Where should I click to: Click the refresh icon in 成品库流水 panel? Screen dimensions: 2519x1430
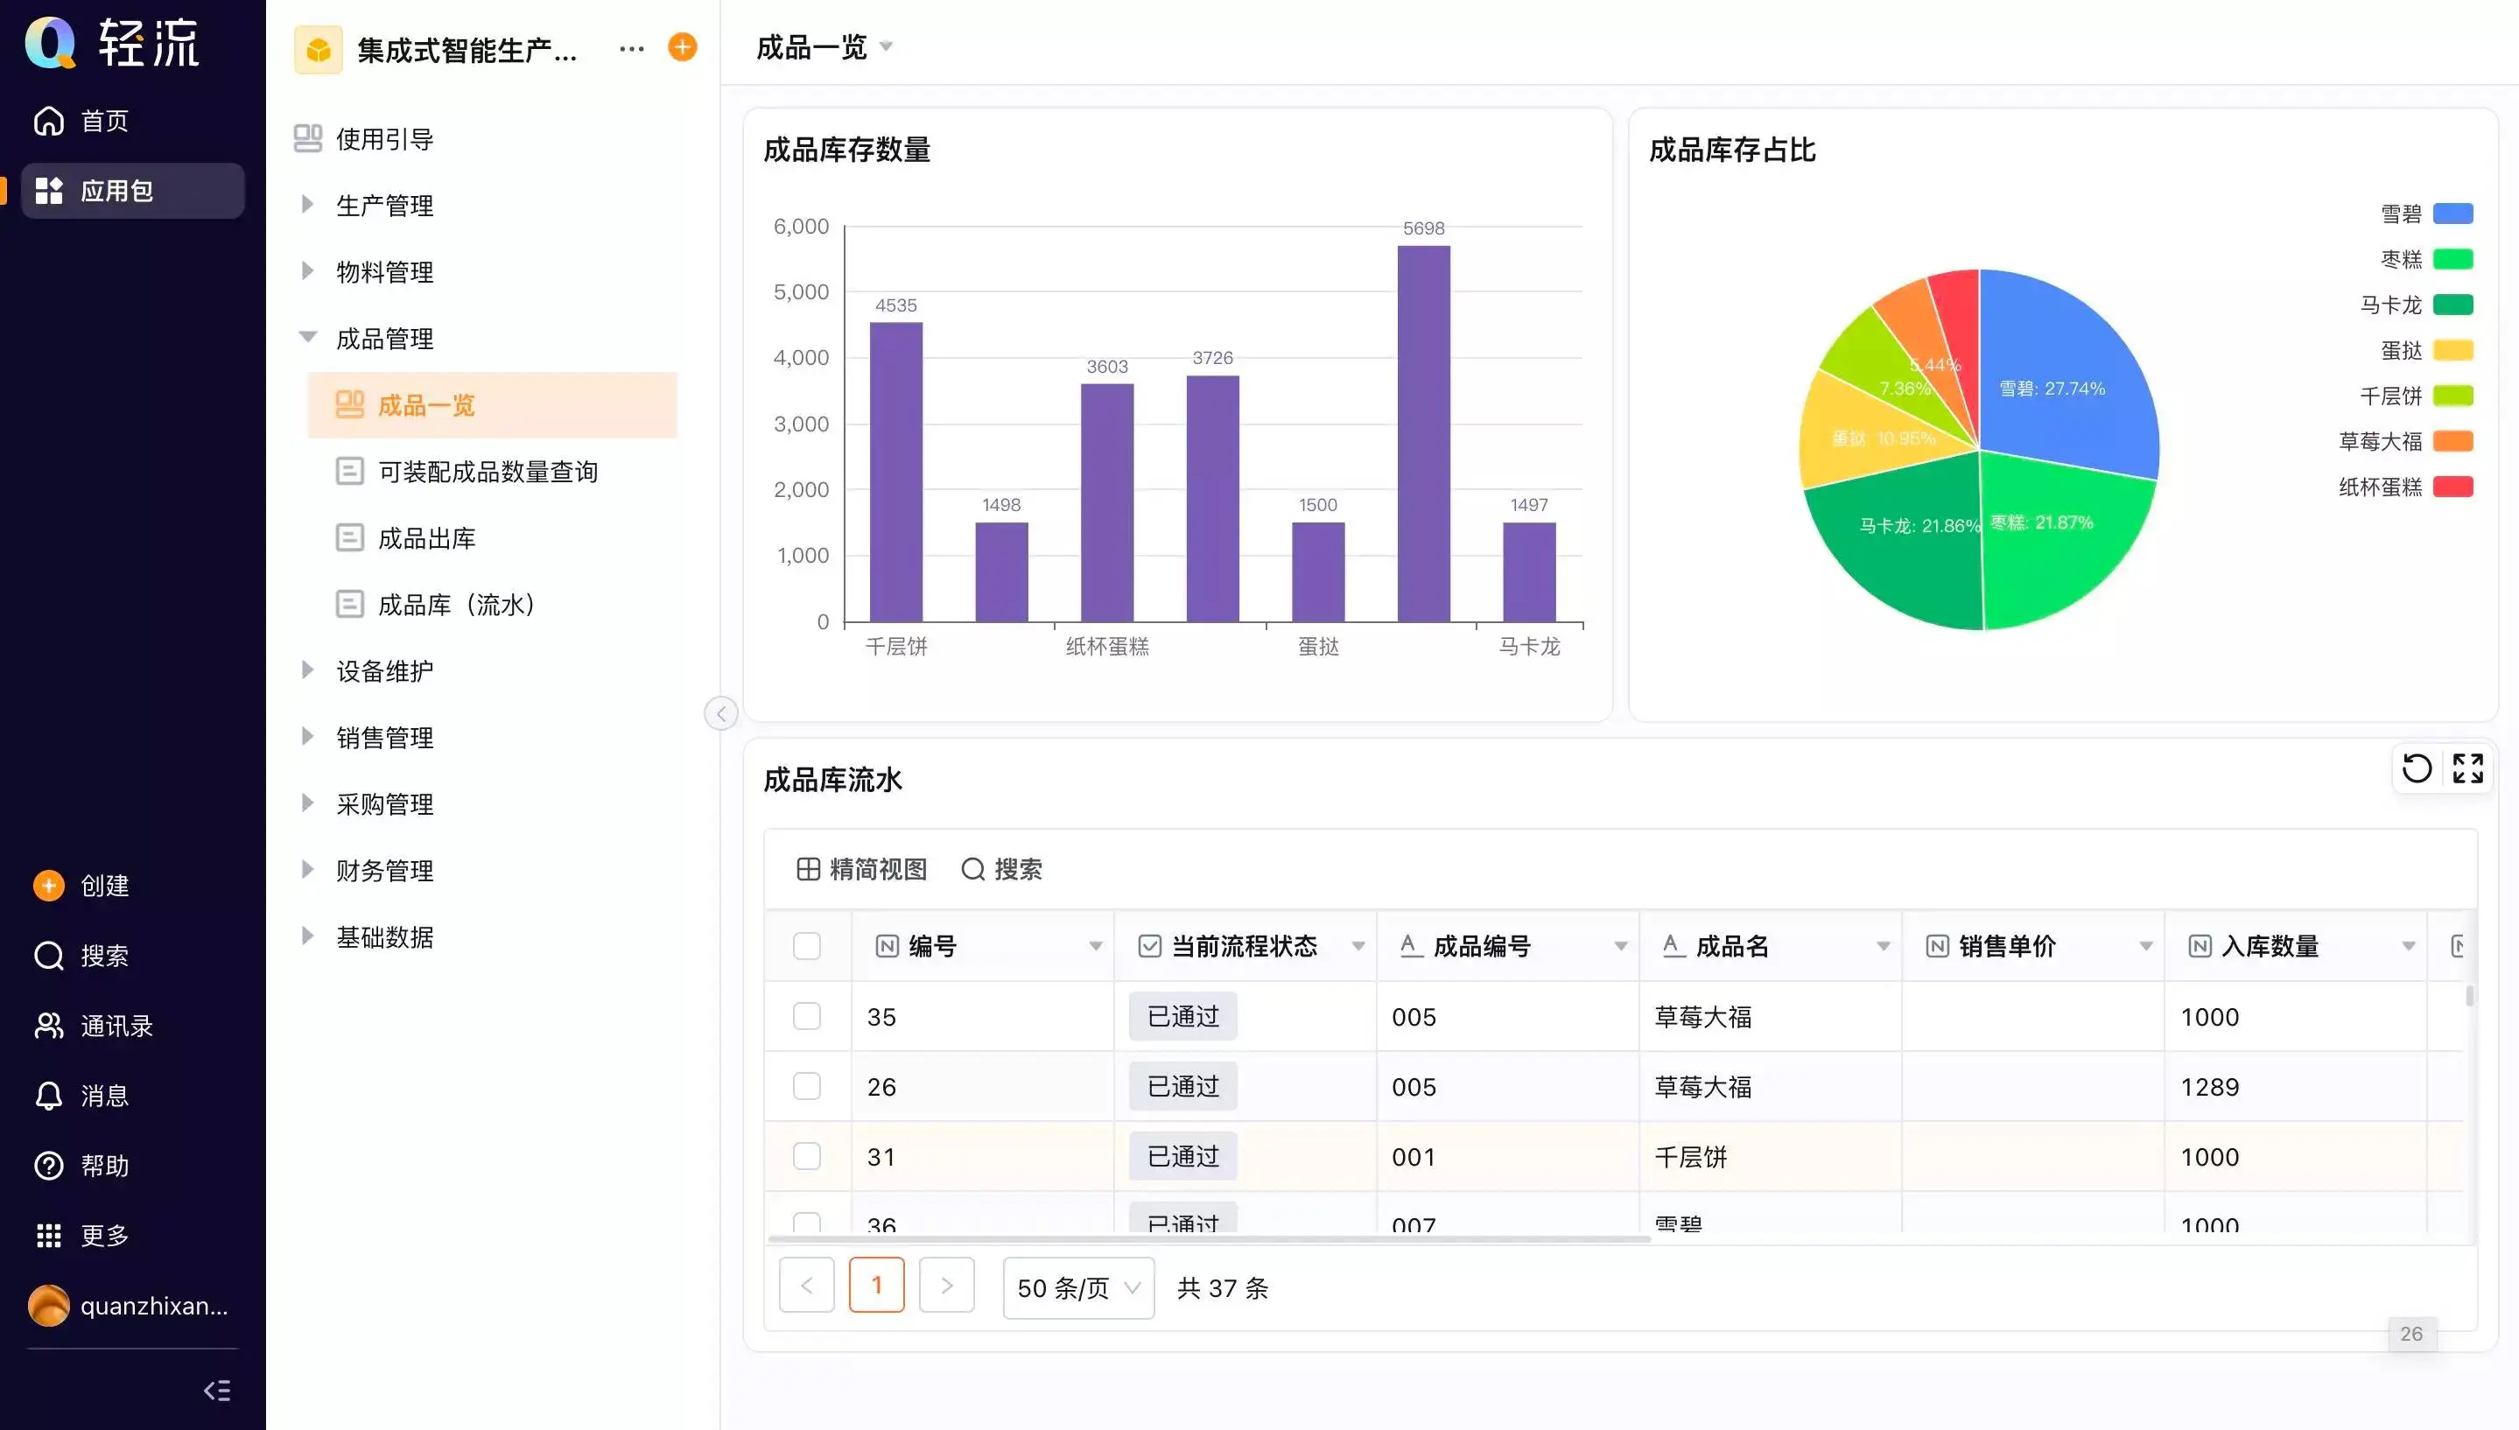2417,768
